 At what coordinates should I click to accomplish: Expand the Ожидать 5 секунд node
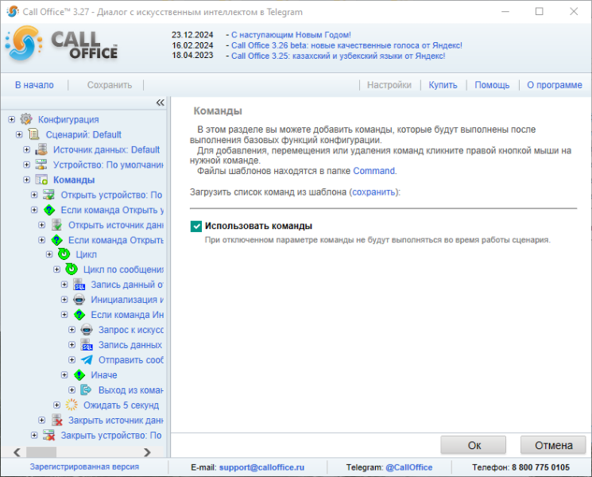[x=57, y=405]
